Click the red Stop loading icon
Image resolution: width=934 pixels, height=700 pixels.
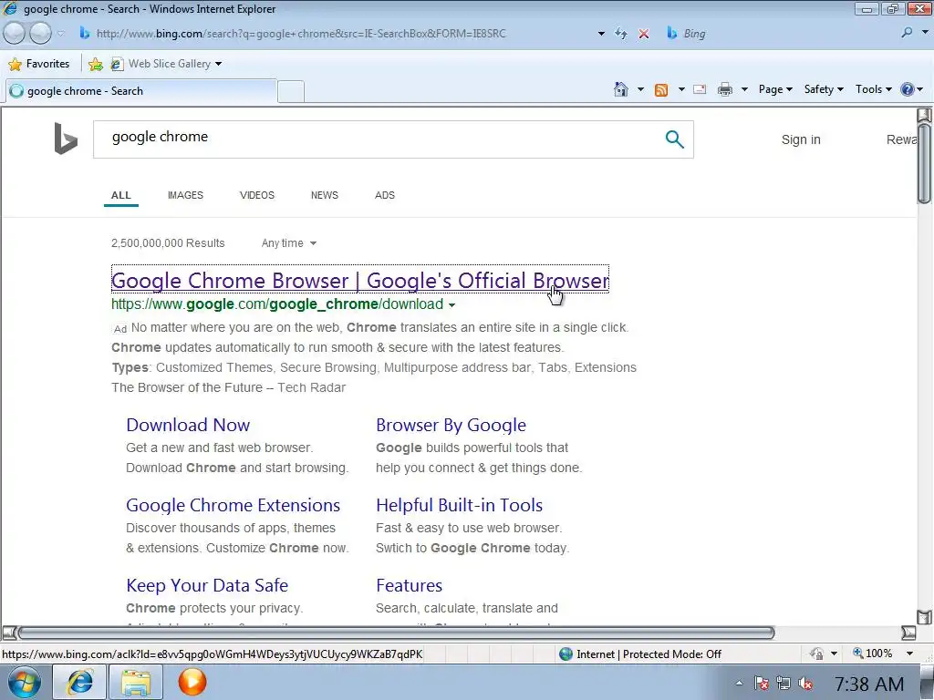(644, 34)
